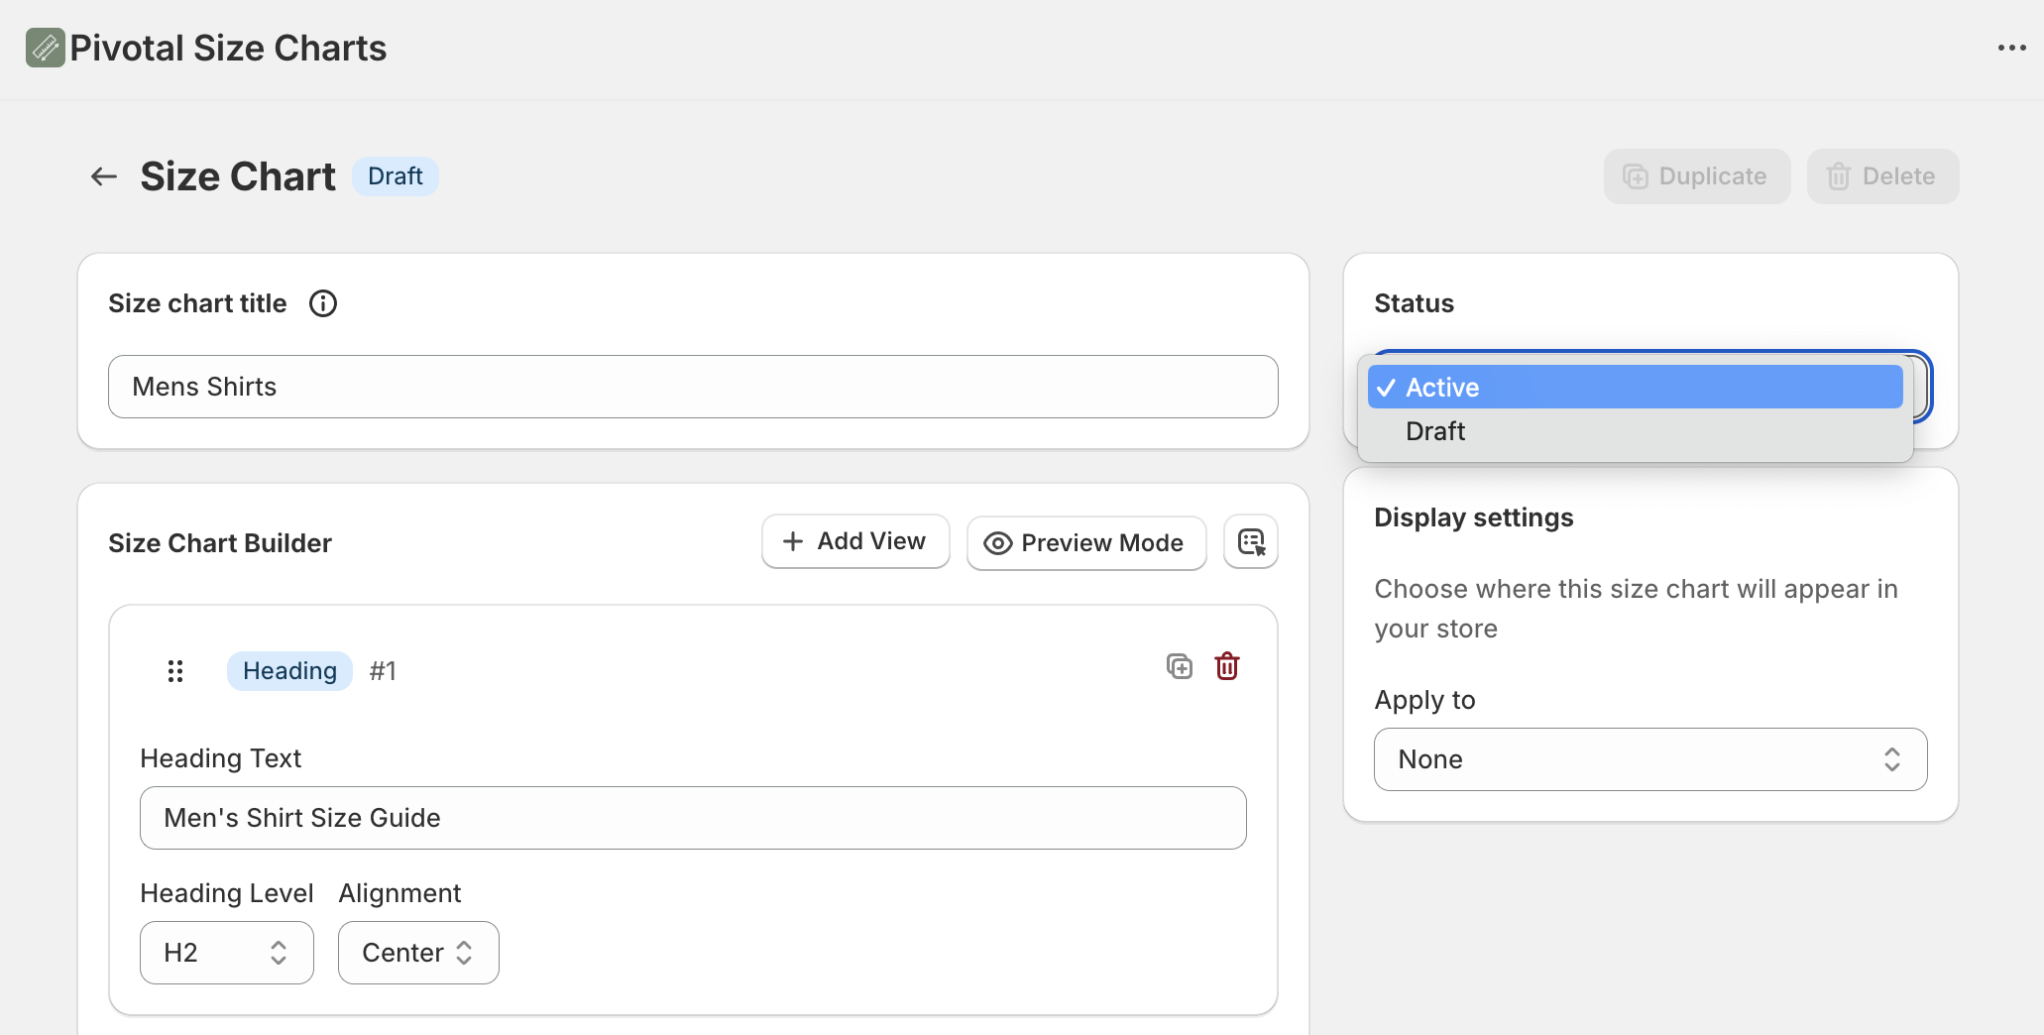Click the size chart title info icon
The width and height of the screenshot is (2044, 1035).
click(323, 303)
